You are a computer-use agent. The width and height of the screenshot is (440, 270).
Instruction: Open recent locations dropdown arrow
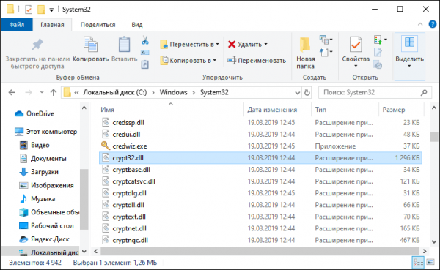[42, 92]
